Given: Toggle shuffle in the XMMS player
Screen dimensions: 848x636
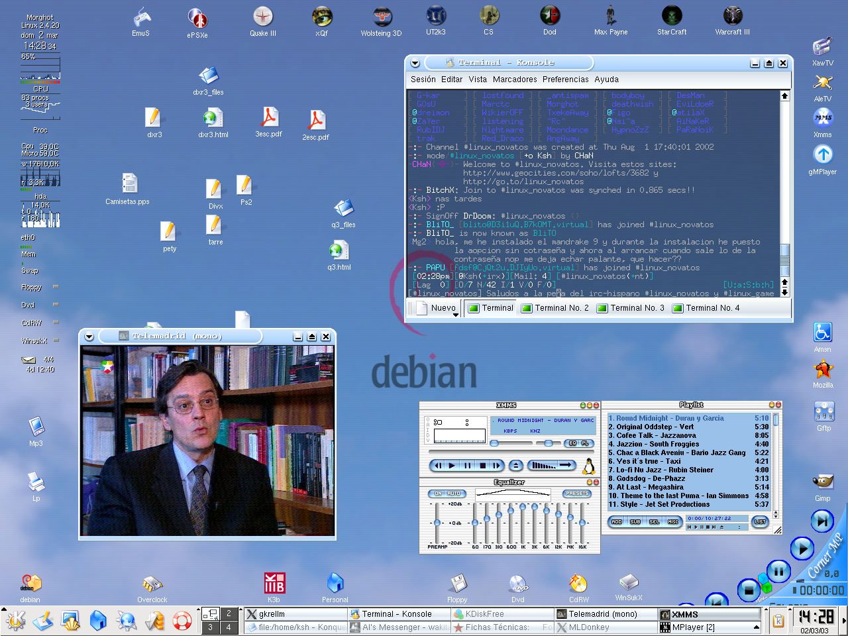Looking at the screenshot, I should tap(542, 465).
